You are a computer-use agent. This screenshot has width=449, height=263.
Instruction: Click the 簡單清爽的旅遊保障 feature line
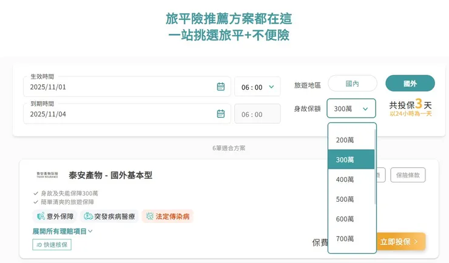tap(67, 202)
